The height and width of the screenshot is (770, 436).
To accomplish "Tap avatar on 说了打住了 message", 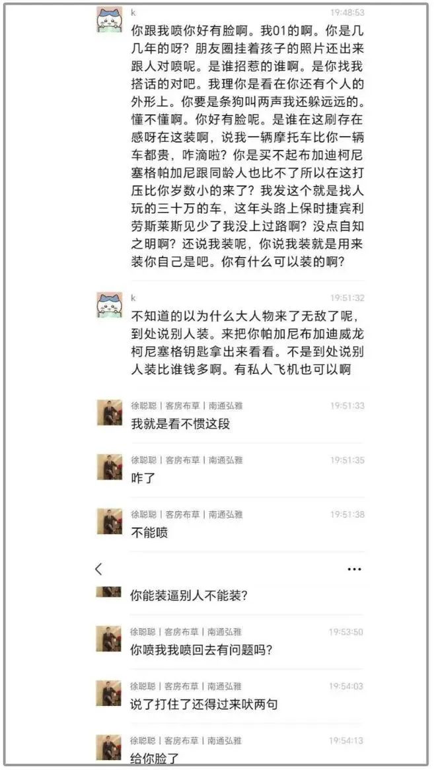I will tap(108, 693).
